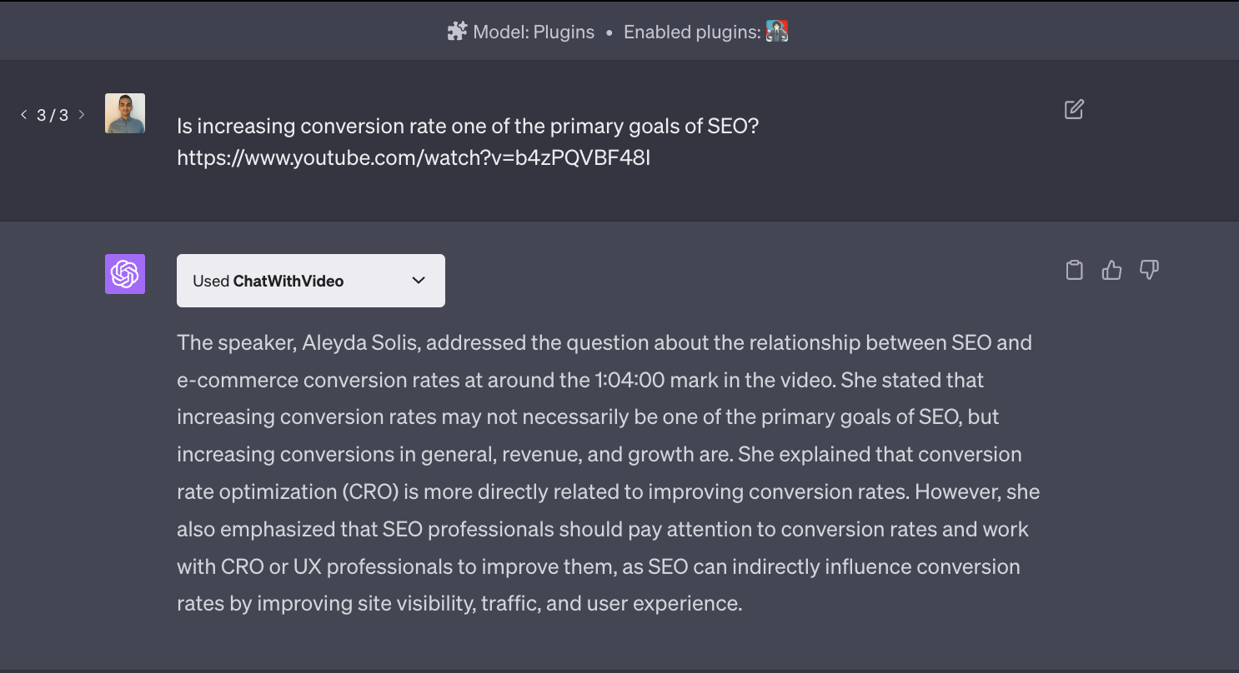The height and width of the screenshot is (673, 1239).
Task: Click the response line containing "rate optimization (CRO)"
Action: [x=609, y=491]
